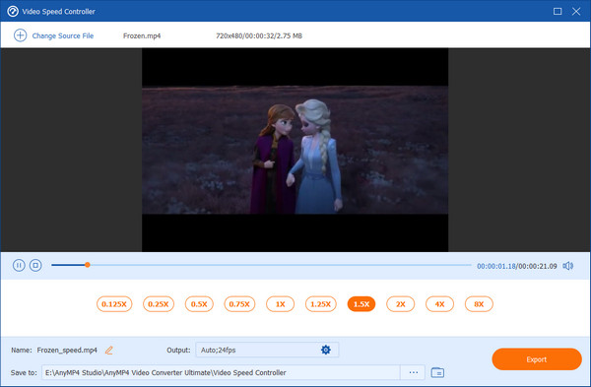This screenshot has width=591, height=387.
Task: Open the Change Source File link
Action: pos(63,35)
